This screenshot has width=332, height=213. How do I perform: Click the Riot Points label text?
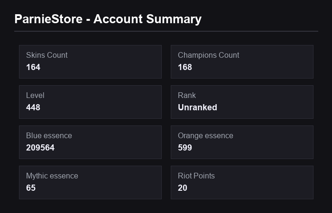click(196, 176)
